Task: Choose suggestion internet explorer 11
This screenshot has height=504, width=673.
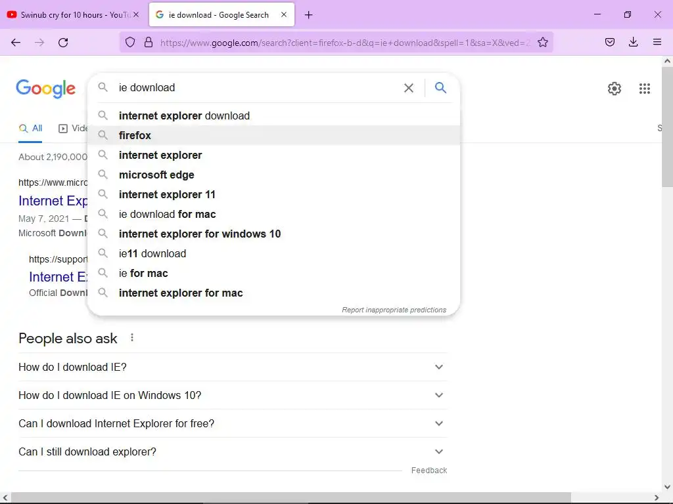Action: 273,194
